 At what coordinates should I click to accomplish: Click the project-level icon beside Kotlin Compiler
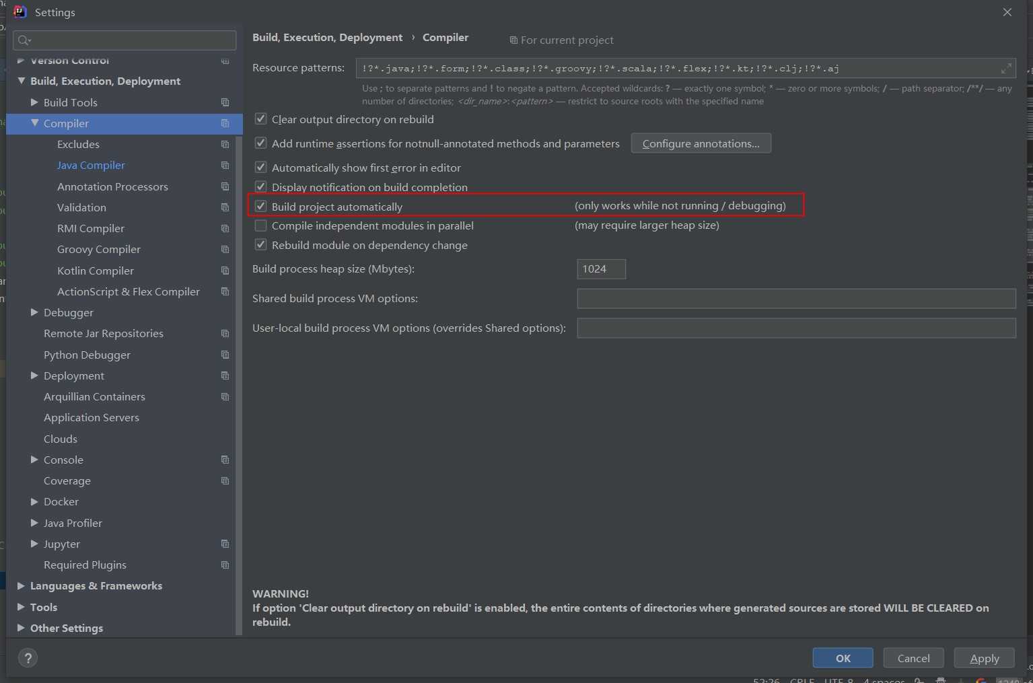225,271
